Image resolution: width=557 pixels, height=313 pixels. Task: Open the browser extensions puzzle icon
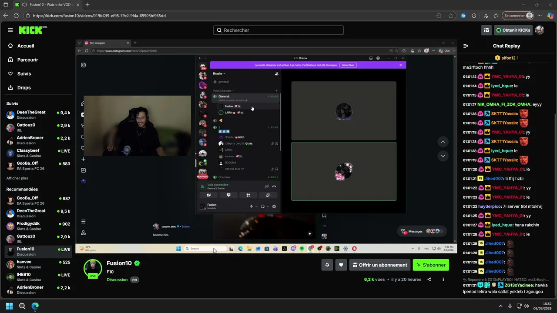pyautogui.click(x=474, y=16)
